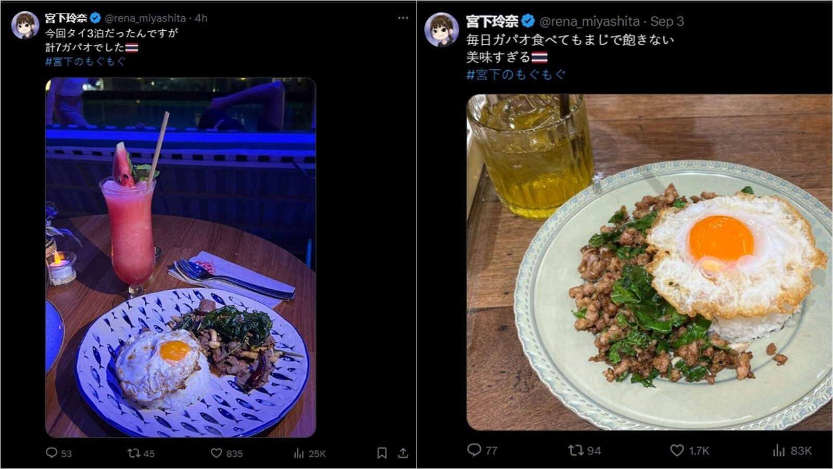833x469 pixels.
Task: Bookmark the left tweet
Action: click(382, 453)
